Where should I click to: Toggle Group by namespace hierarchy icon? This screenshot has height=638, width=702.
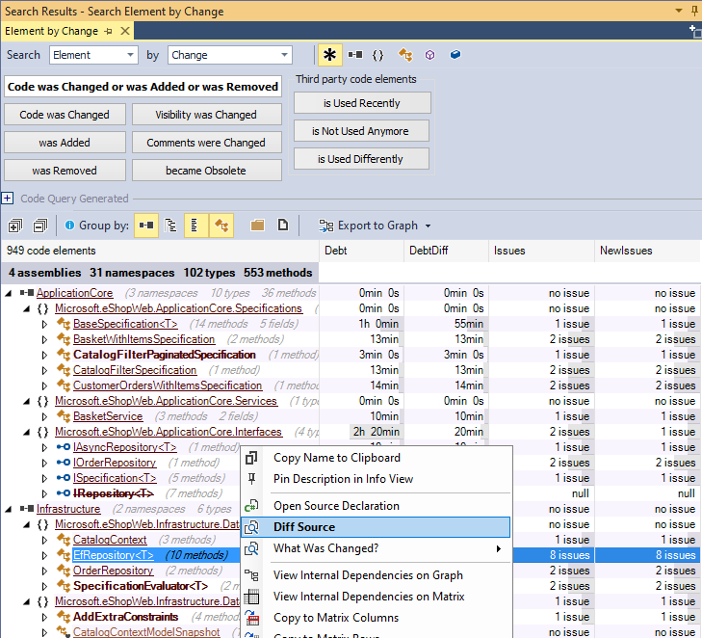(x=170, y=225)
